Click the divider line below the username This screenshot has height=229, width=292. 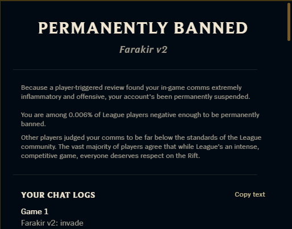(x=135, y=69)
